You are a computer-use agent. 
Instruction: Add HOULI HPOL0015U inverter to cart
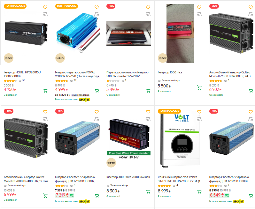45,91
